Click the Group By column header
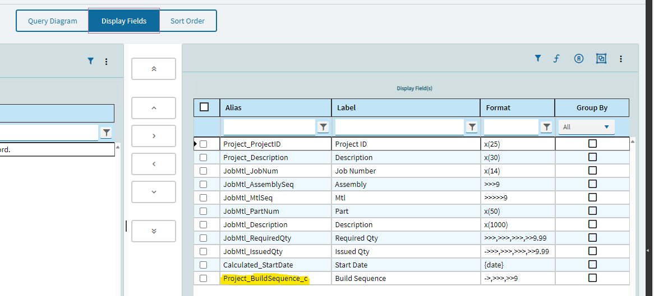The image size is (654, 296). click(x=592, y=107)
